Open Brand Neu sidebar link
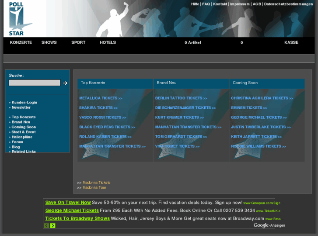This screenshot has width=318, height=238. click(x=21, y=122)
